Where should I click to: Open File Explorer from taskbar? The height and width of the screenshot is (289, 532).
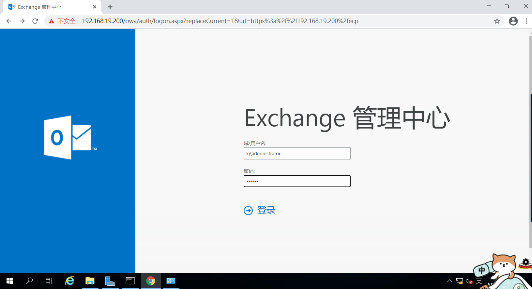click(90, 281)
